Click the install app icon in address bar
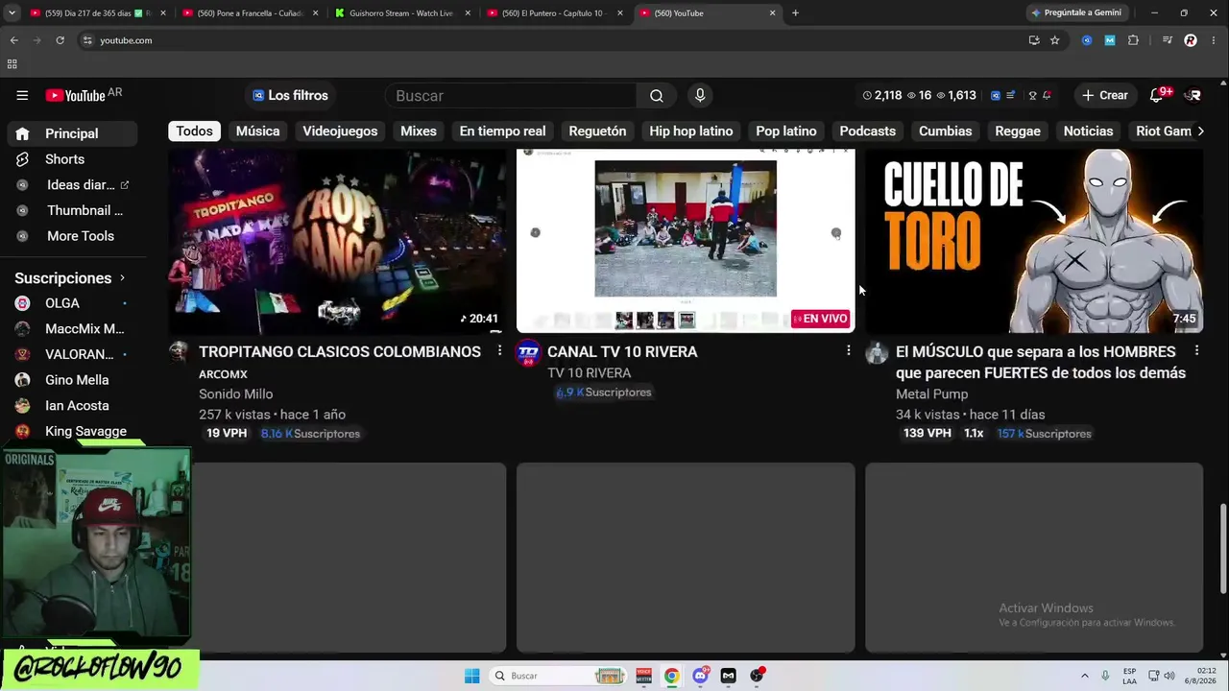1229x691 pixels. tap(1033, 40)
